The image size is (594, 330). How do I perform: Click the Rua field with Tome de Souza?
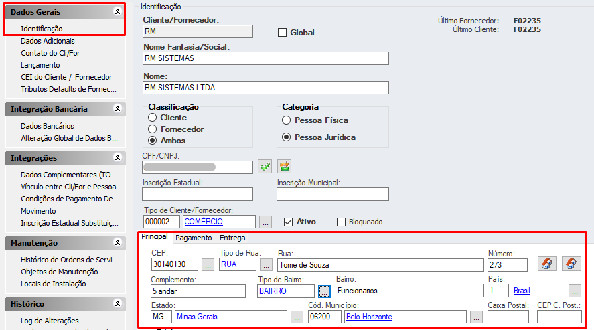(x=380, y=265)
